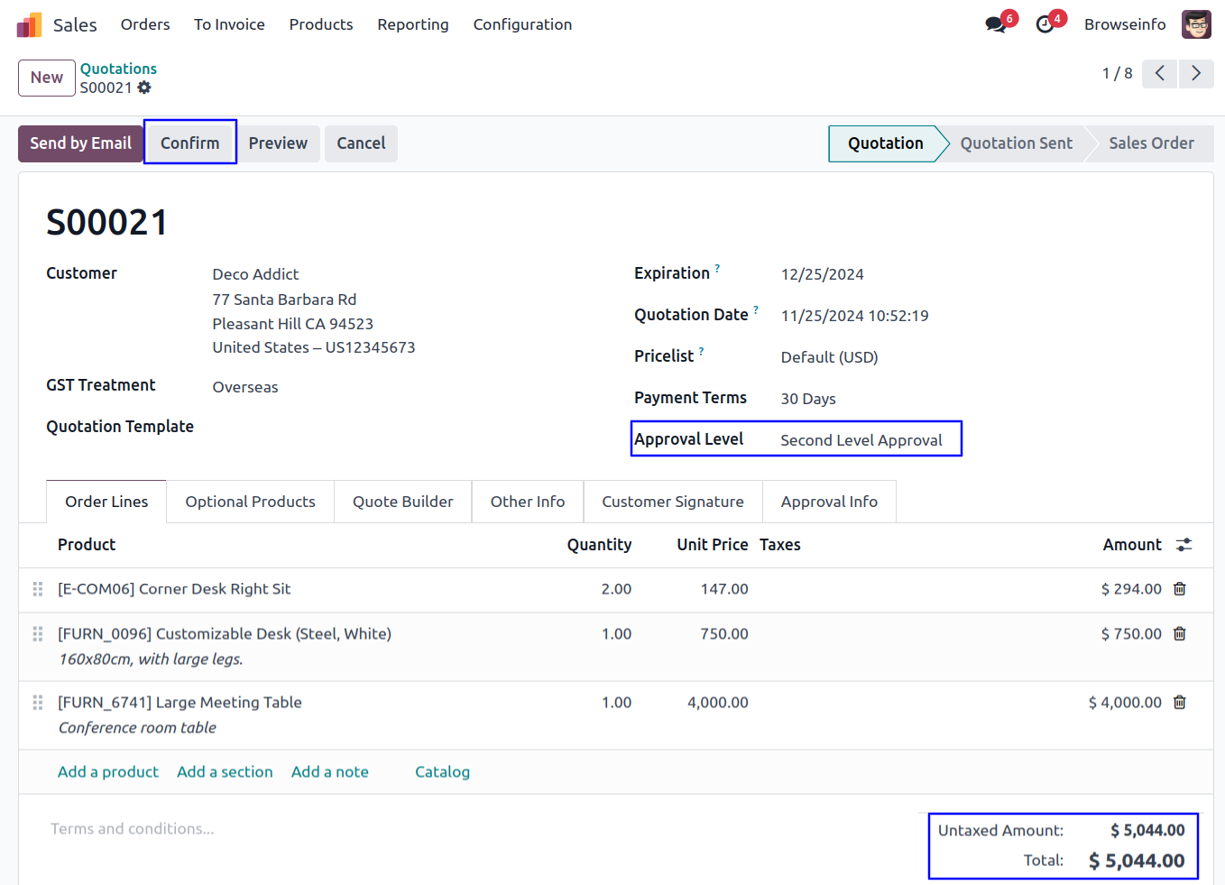Open the column settings adjust icon
Viewport: 1225px width, 885px height.
[x=1184, y=545]
